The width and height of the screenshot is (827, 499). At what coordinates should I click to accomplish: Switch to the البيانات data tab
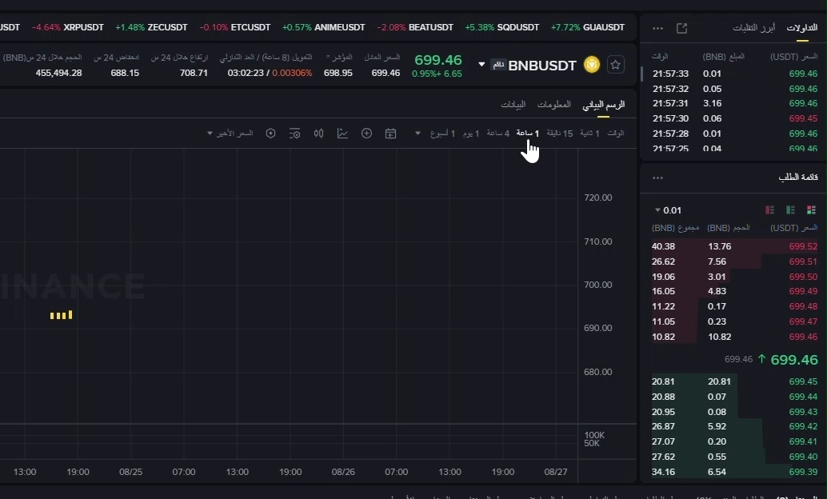[513, 105]
